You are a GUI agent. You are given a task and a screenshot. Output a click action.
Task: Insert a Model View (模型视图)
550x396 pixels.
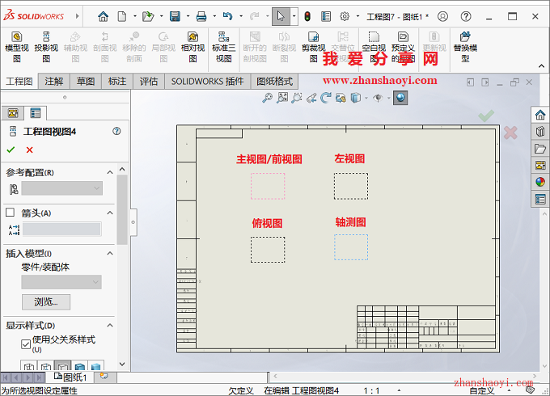(17, 47)
